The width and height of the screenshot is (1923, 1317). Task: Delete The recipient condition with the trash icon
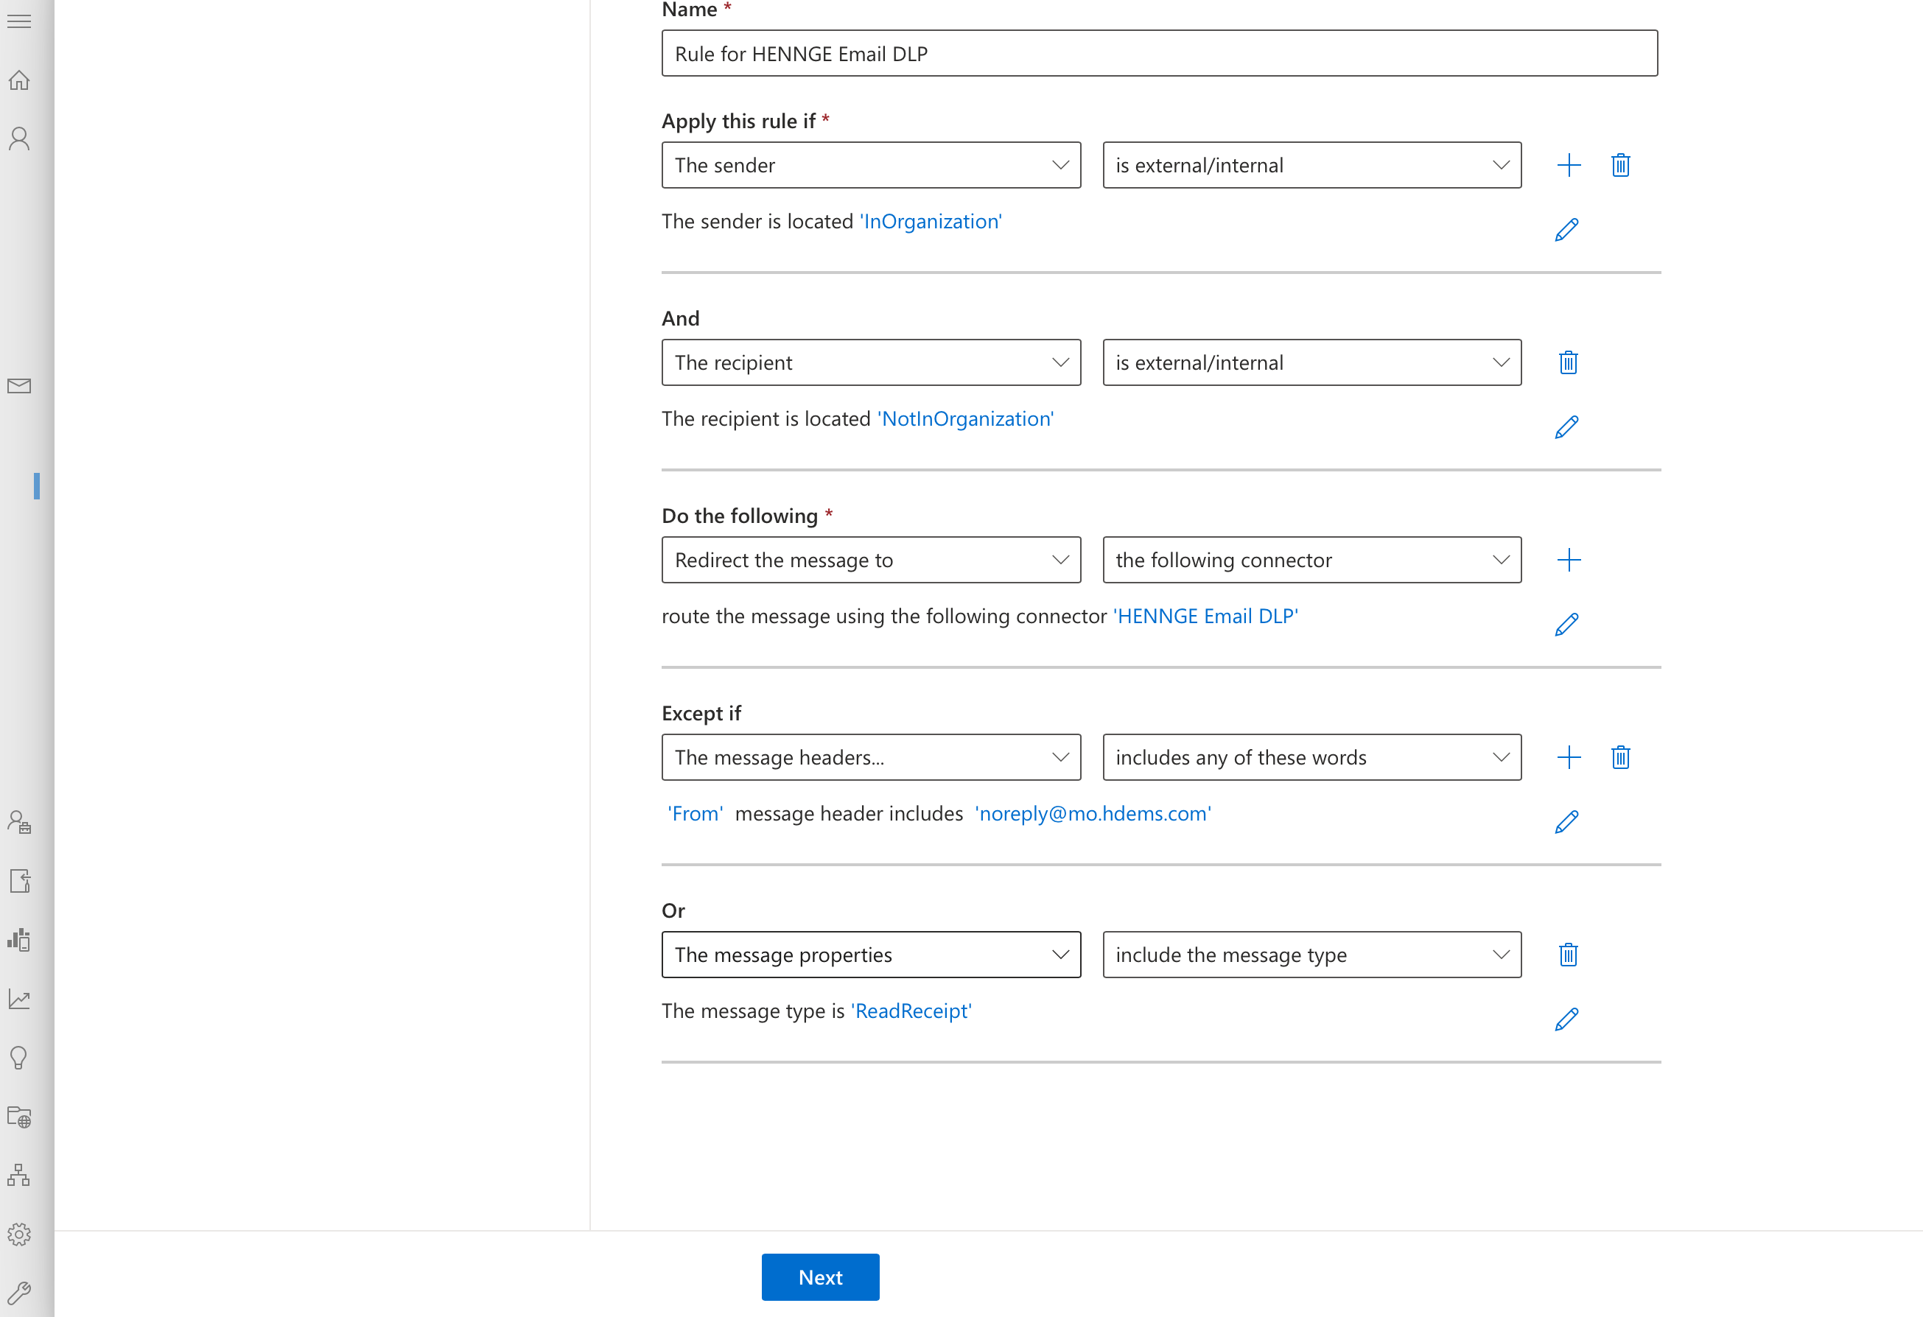coord(1568,362)
